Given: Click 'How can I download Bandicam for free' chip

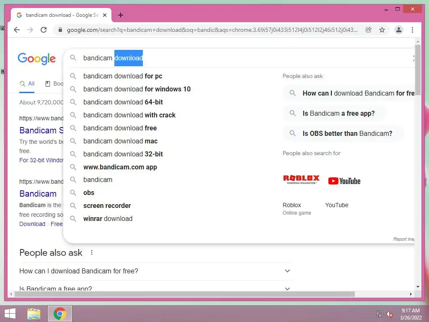Looking at the screenshot, I should 349,93.
